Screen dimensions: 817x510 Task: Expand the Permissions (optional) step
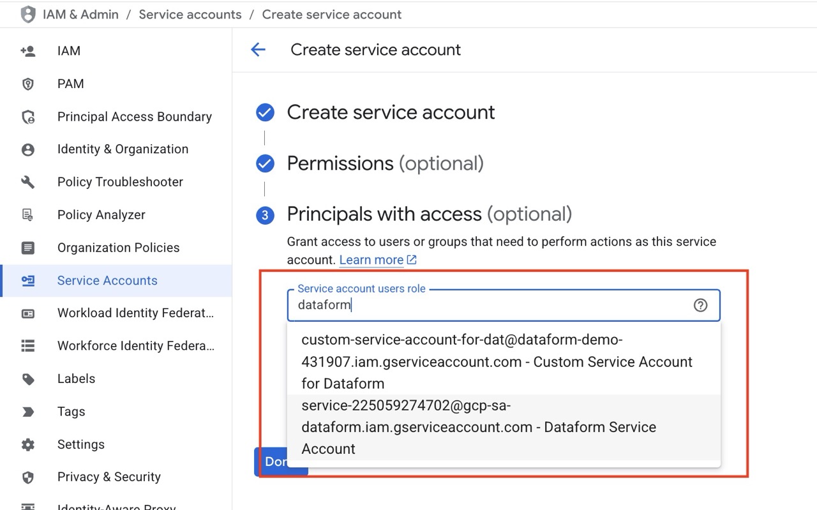pos(385,163)
